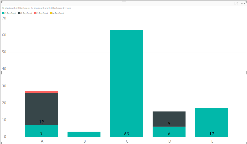Viewport: 247px width, 144px height.
Task: Click #4 DayCount yellow legend marker
Action: [51, 13]
